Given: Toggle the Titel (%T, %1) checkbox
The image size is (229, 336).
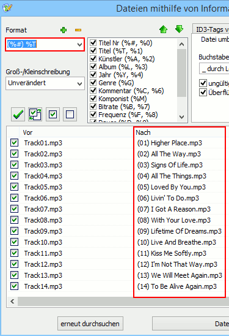Looking at the screenshot, I should tap(93, 50).
